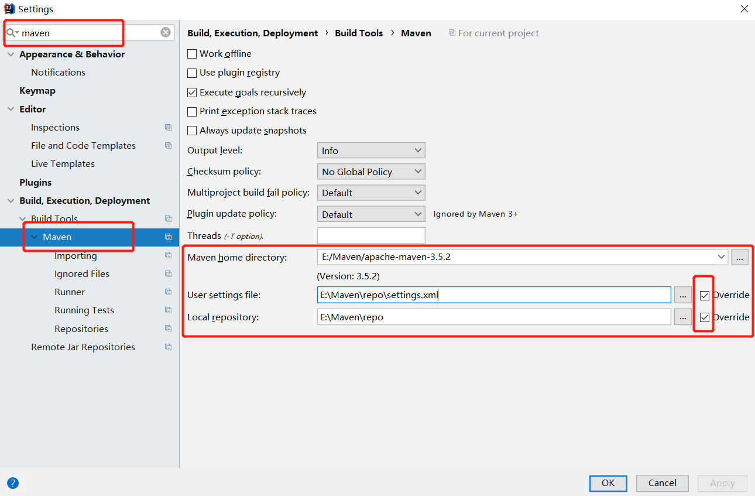Viewport: 755px width, 496px height.
Task: Open the Checksum policy dropdown
Action: pyautogui.click(x=371, y=172)
